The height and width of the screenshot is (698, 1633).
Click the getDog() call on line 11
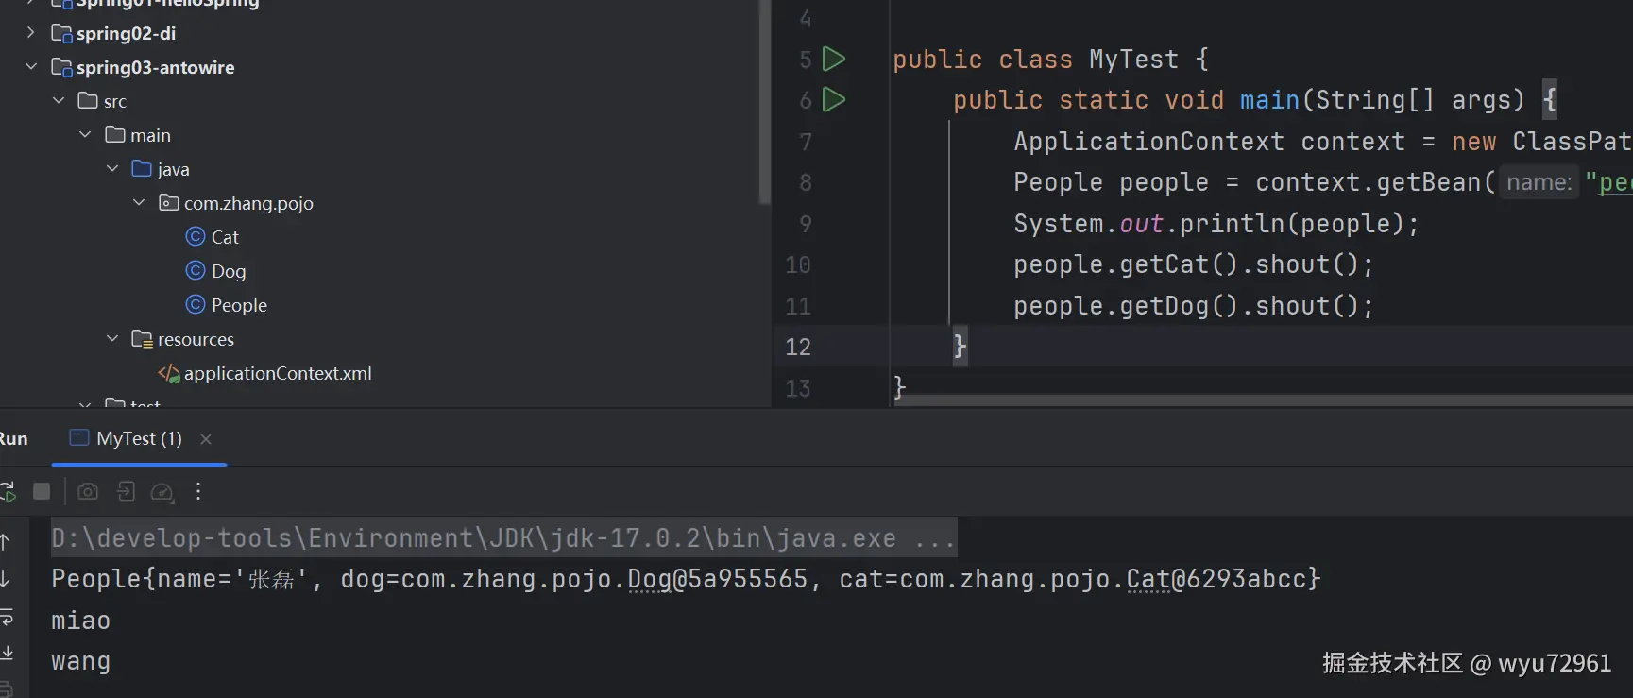coord(1179,306)
